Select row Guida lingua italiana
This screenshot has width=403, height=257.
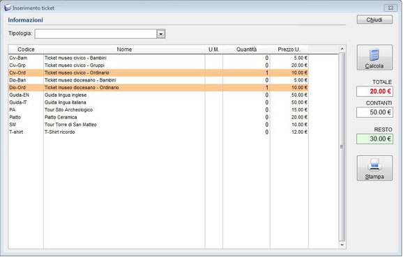[x=158, y=102]
